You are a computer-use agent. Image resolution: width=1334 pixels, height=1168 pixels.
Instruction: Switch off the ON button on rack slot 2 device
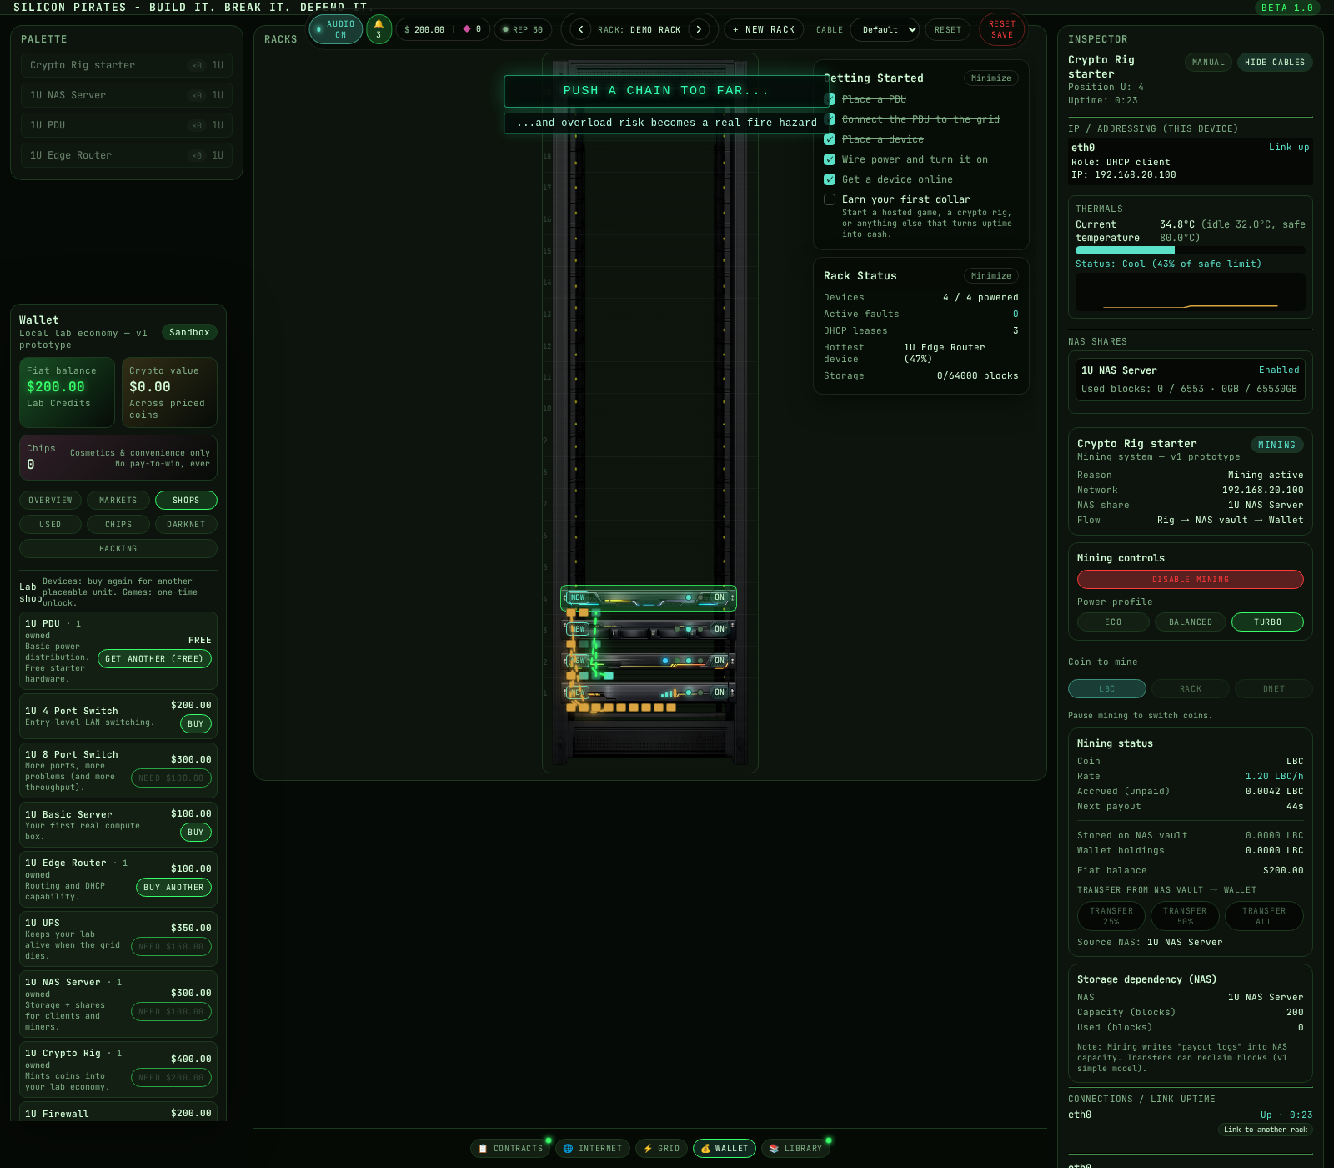click(x=720, y=661)
